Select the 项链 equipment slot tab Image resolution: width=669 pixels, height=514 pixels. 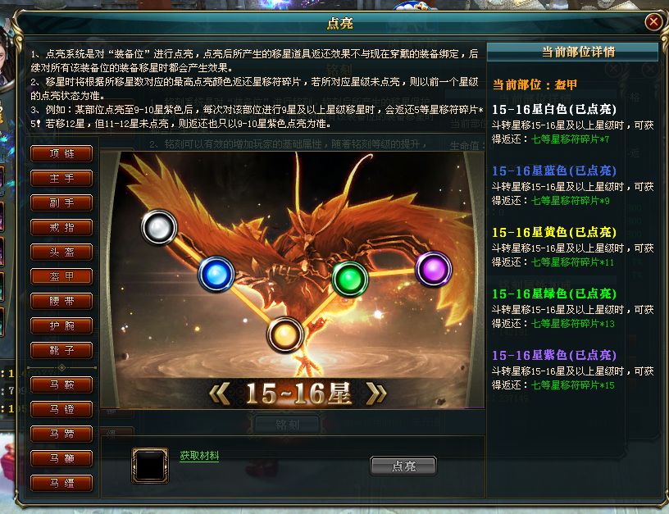click(61, 153)
